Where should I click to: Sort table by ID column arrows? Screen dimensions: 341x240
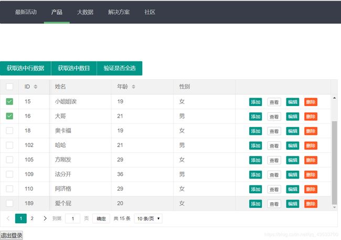tap(36, 87)
